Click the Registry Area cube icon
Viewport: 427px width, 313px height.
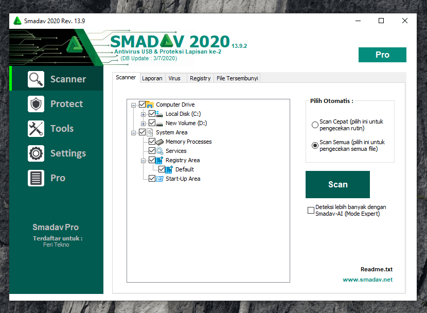pyautogui.click(x=159, y=160)
